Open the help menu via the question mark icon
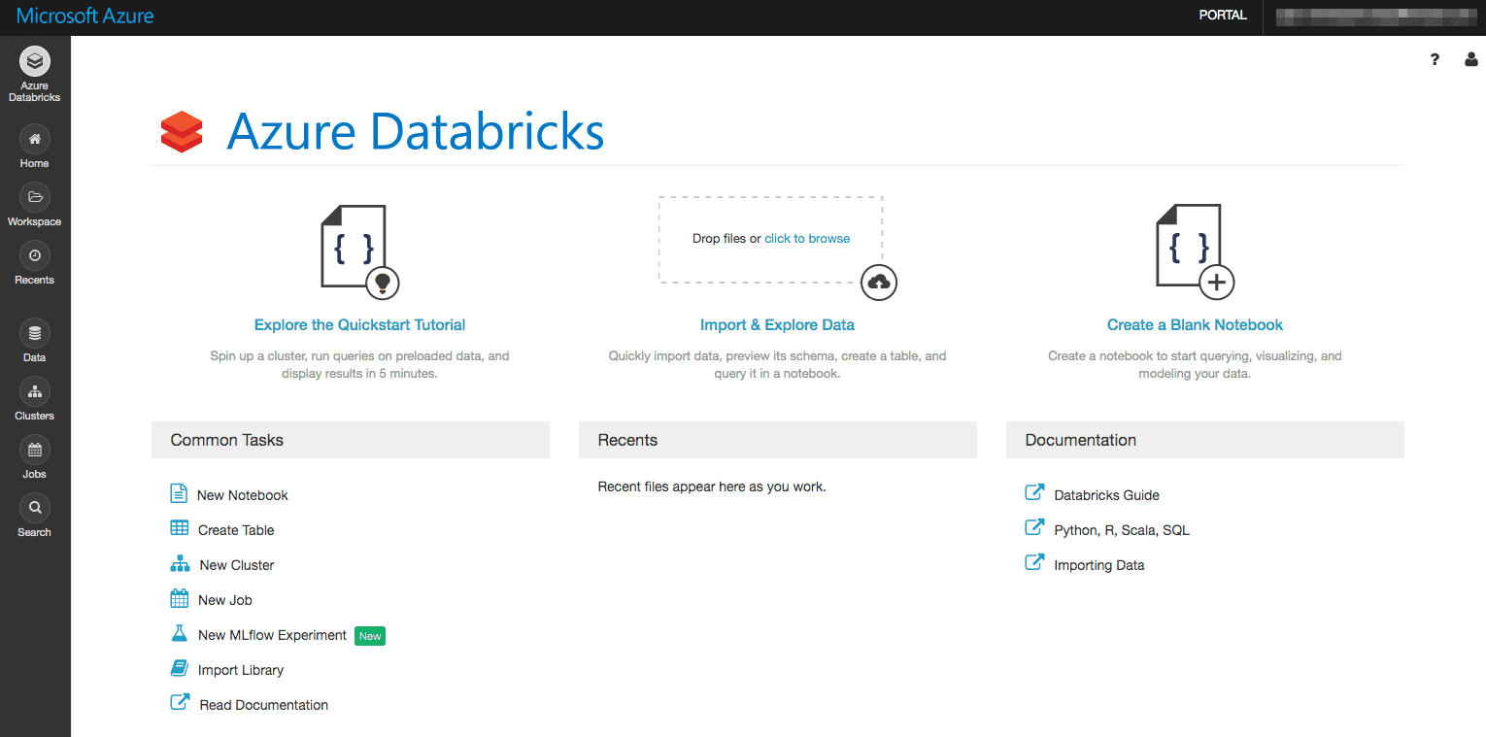Screen dimensions: 1486x737 (1435, 59)
